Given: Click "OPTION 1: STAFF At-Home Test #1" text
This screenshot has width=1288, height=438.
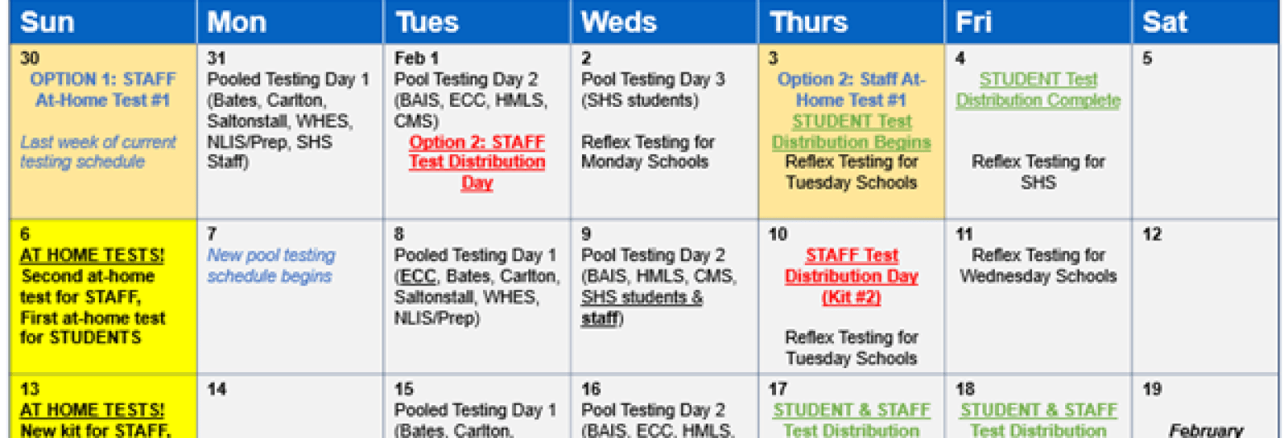Looking at the screenshot, I should click(102, 90).
